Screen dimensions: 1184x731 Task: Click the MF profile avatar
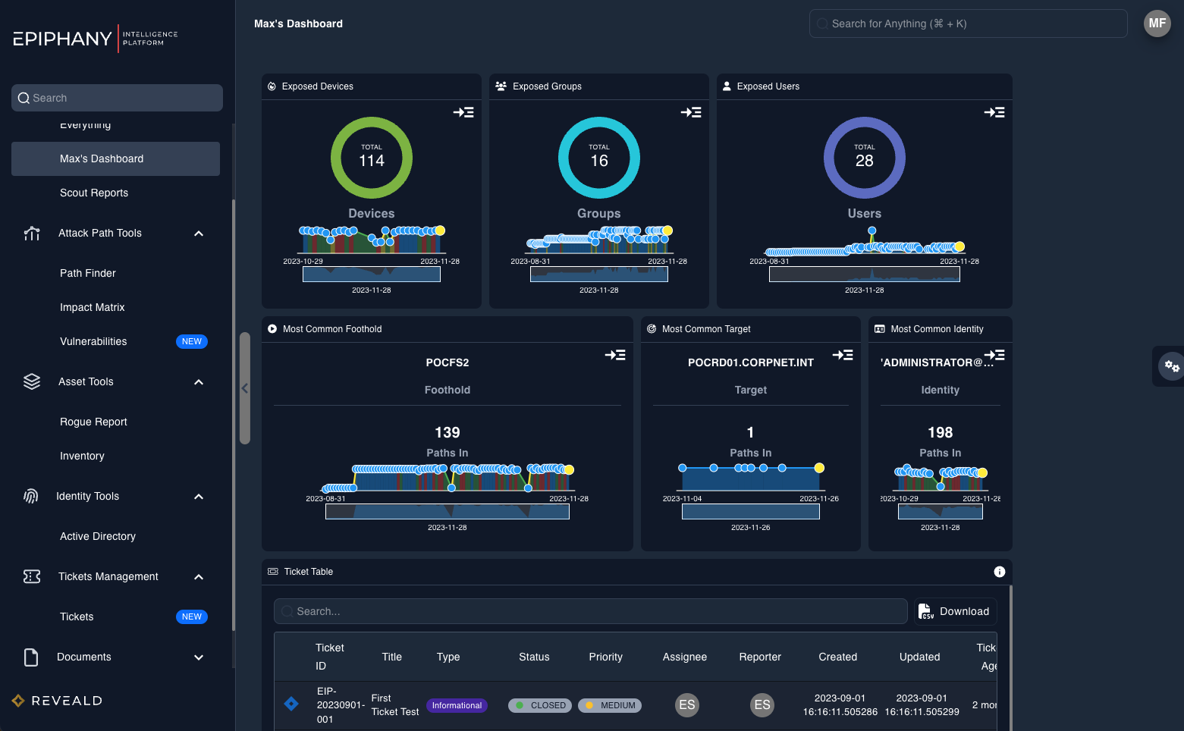(1157, 23)
